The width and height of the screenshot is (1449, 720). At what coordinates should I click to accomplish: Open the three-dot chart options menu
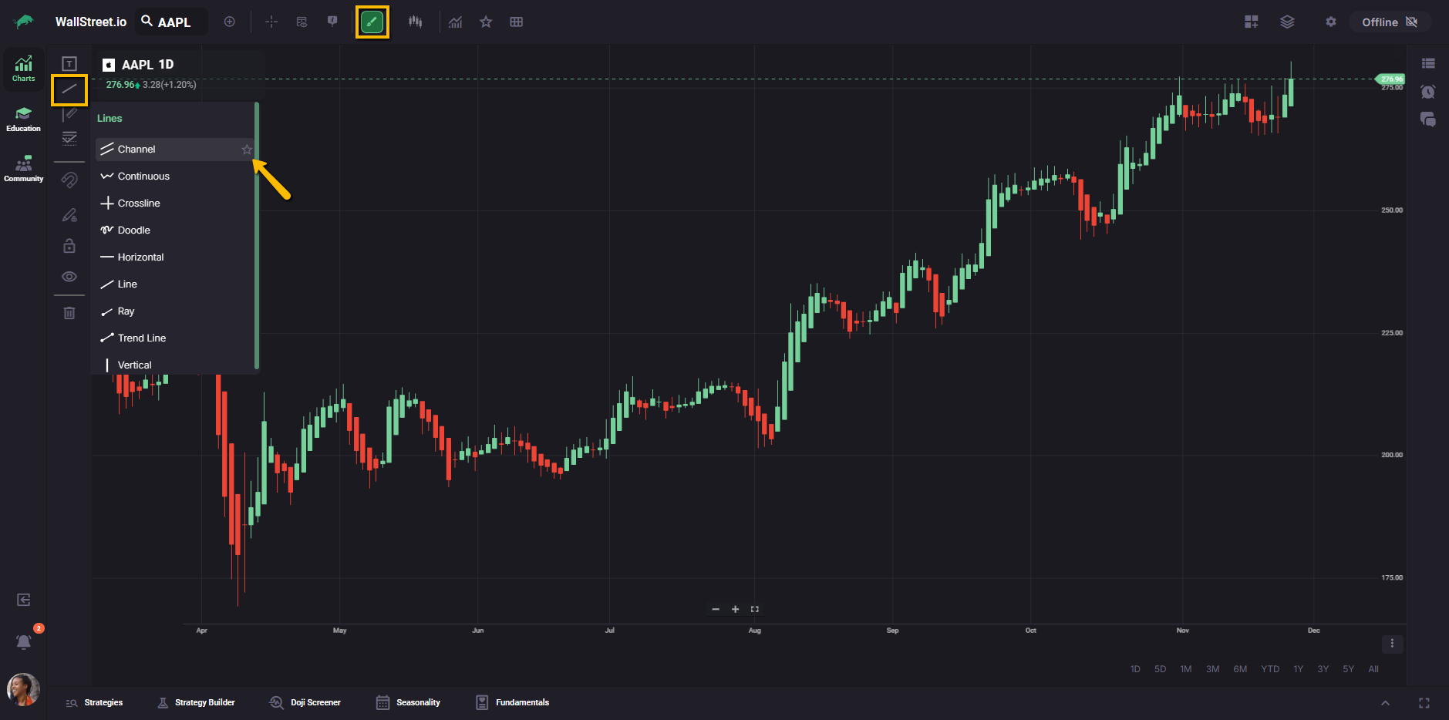tap(1392, 643)
